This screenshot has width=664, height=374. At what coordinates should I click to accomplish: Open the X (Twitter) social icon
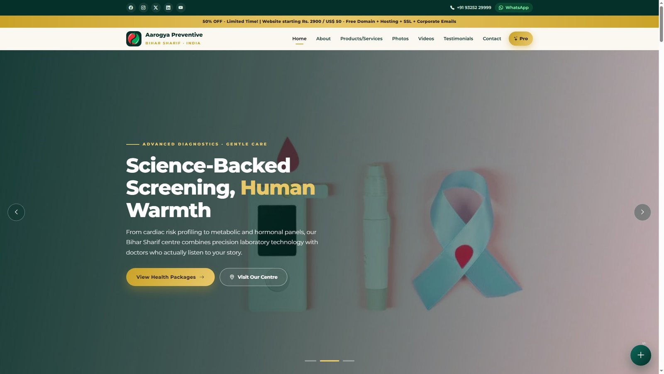pos(156,7)
